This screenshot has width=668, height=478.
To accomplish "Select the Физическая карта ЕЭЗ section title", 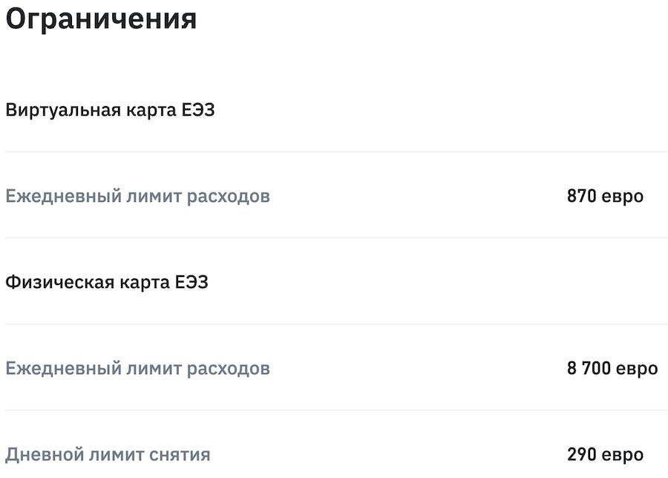I will [107, 283].
